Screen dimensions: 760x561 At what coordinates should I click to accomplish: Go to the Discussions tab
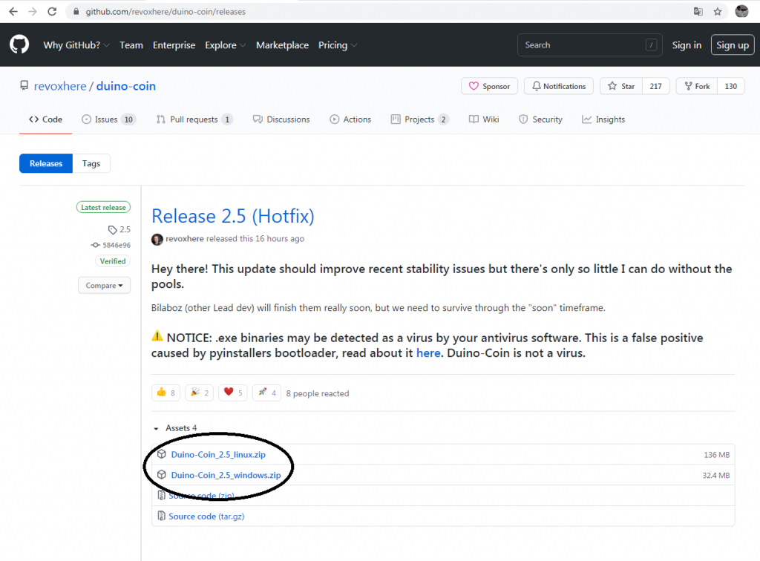pyautogui.click(x=281, y=119)
